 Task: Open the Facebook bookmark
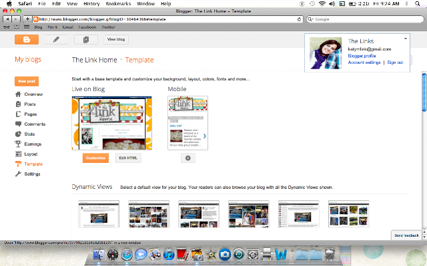click(x=87, y=27)
